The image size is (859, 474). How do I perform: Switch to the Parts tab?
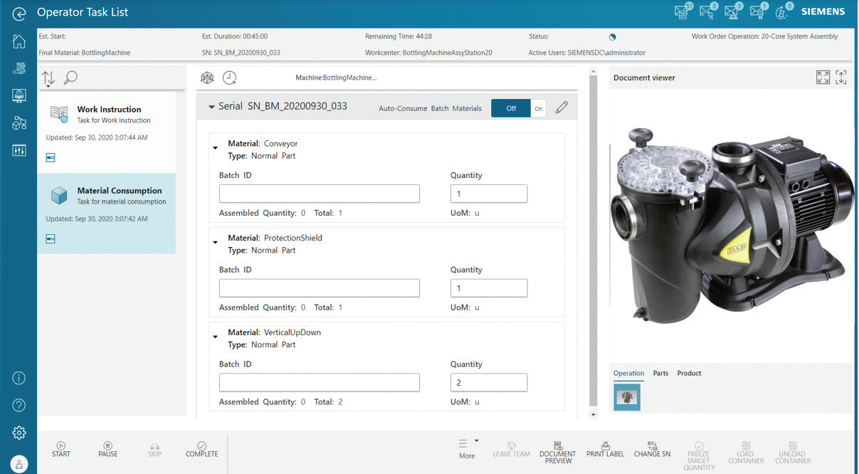[x=660, y=373]
